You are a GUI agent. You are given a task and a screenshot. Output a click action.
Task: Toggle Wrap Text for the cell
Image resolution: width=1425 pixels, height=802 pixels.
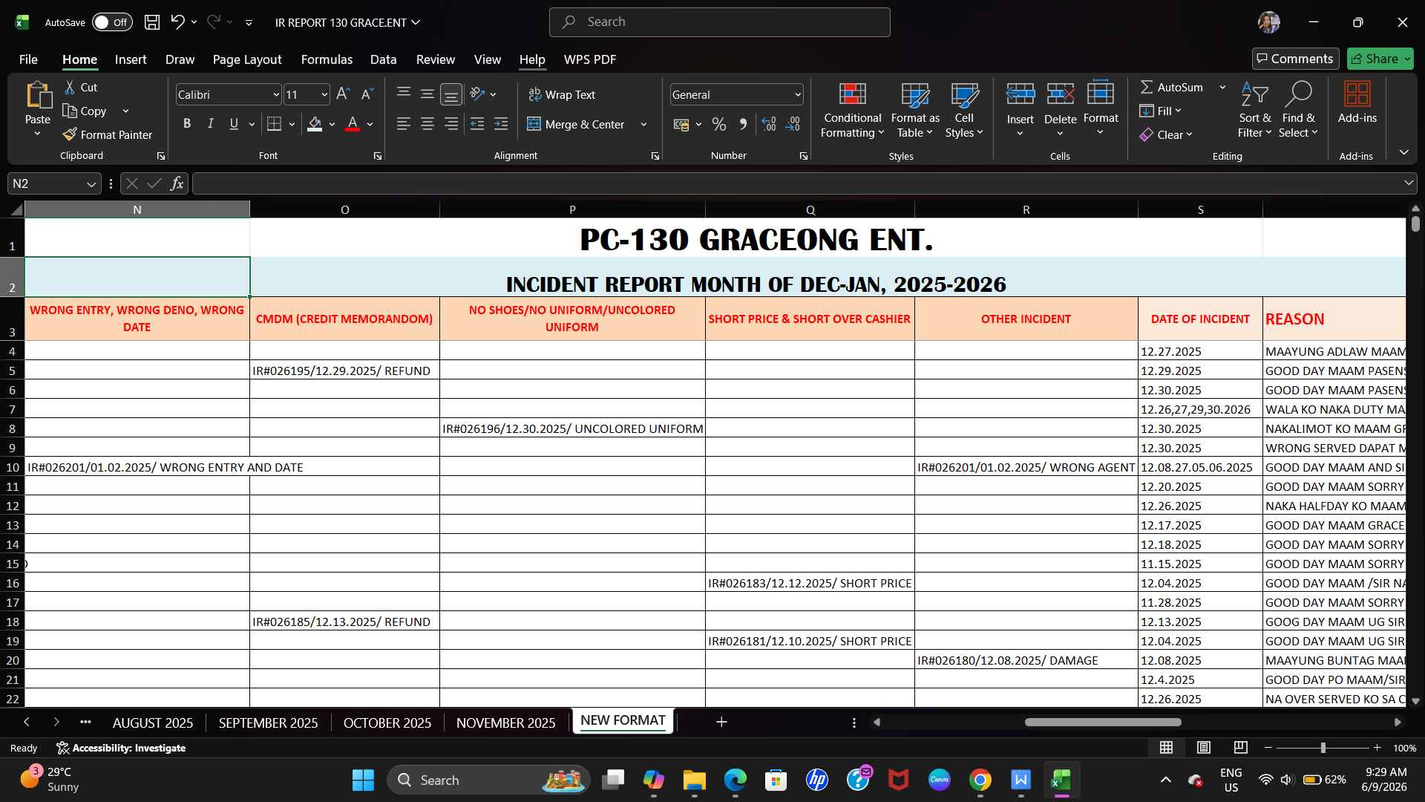[562, 94]
